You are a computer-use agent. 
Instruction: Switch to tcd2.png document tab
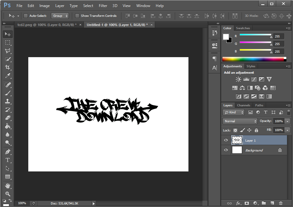point(47,25)
